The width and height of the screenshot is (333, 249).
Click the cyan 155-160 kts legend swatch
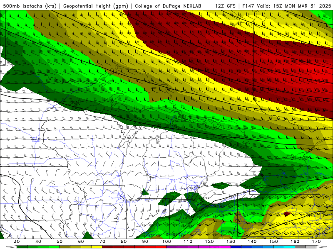pos(290,247)
